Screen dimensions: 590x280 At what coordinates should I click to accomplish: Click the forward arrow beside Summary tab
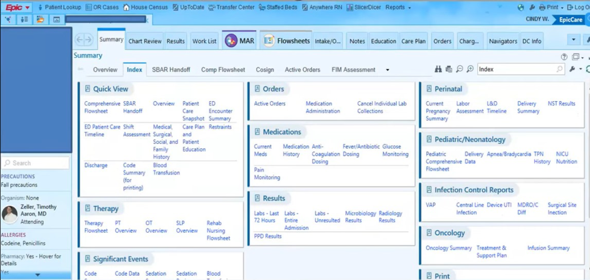[88, 39]
